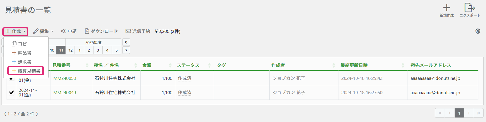Click pagination page 1 button
This screenshot has width=486, height=122.
coord(459,113)
